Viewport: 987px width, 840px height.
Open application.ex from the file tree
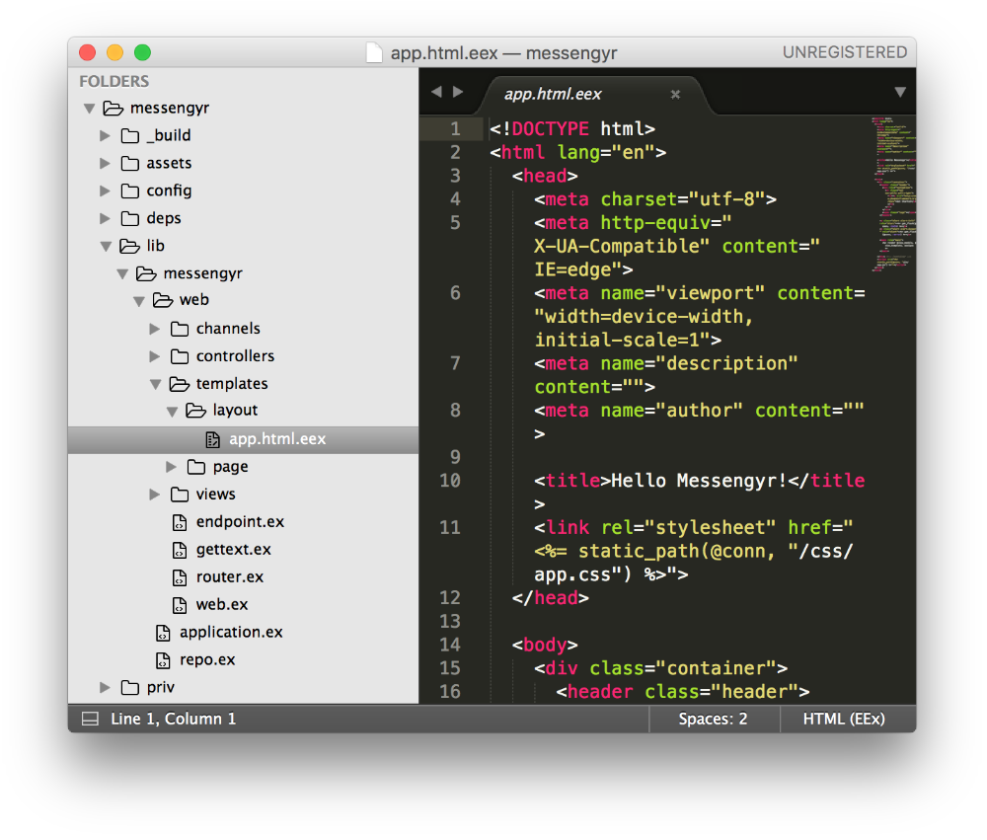point(231,633)
